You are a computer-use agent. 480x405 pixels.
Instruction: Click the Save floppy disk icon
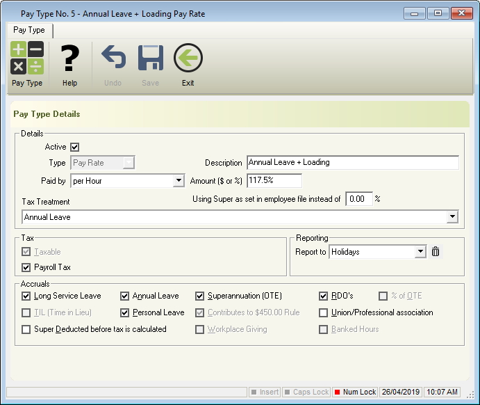[150, 58]
